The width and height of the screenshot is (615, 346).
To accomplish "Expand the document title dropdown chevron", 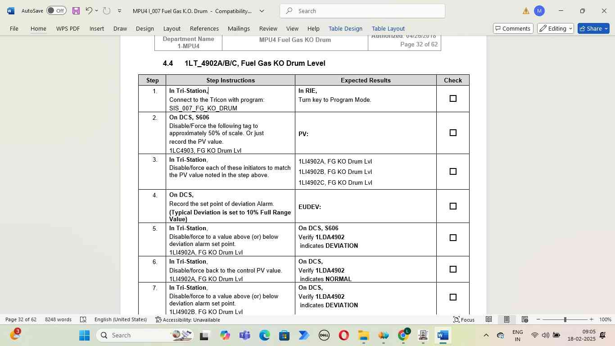I will 262,11.
